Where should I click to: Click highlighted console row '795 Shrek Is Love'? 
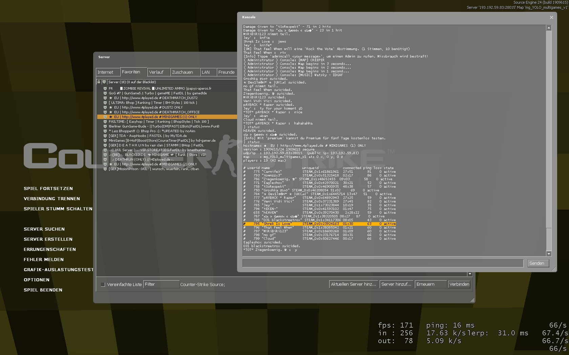click(x=319, y=224)
